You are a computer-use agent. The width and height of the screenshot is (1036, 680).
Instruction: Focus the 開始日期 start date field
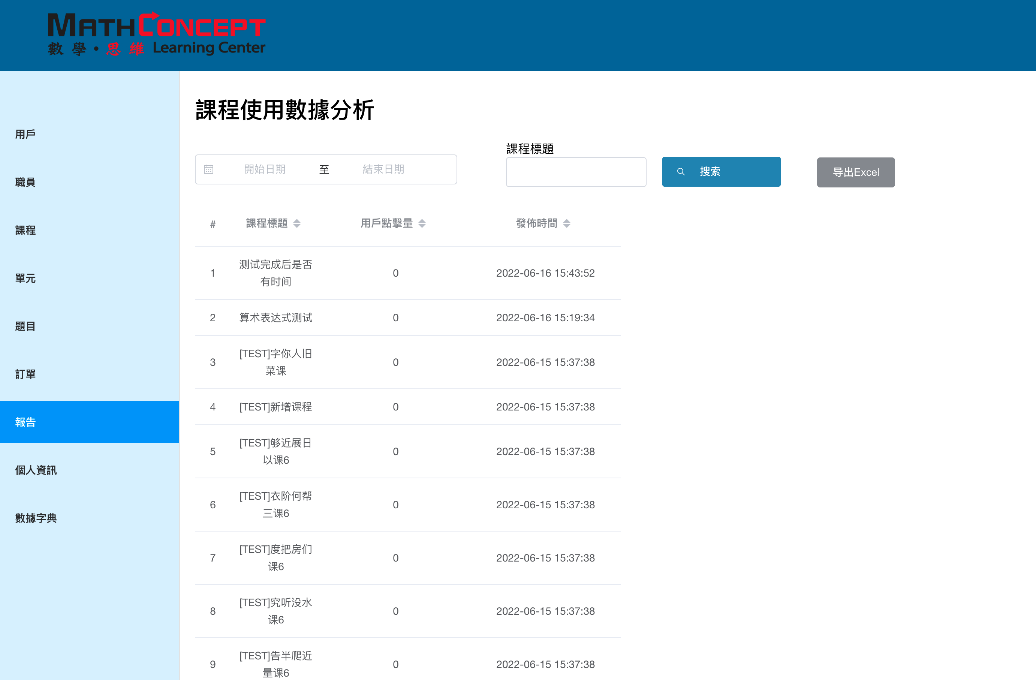coord(265,169)
